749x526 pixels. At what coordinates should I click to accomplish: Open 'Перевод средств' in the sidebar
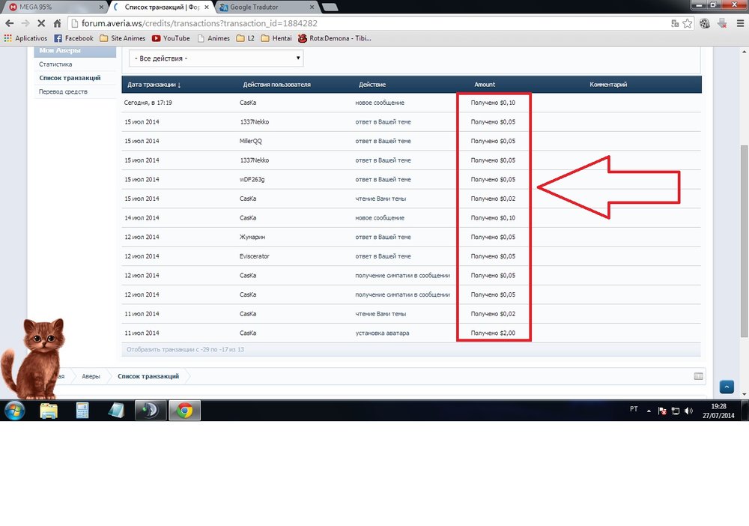(x=63, y=91)
